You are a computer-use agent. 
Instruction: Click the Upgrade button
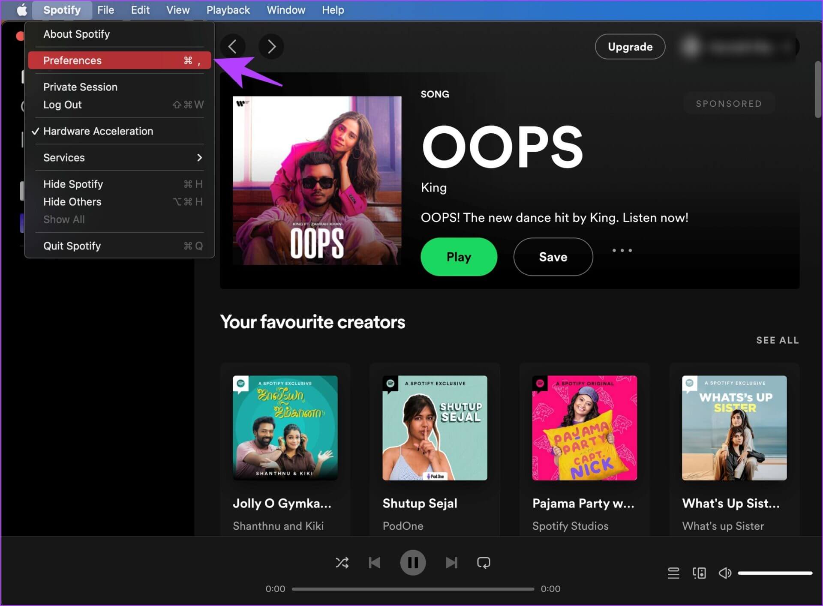pos(630,47)
